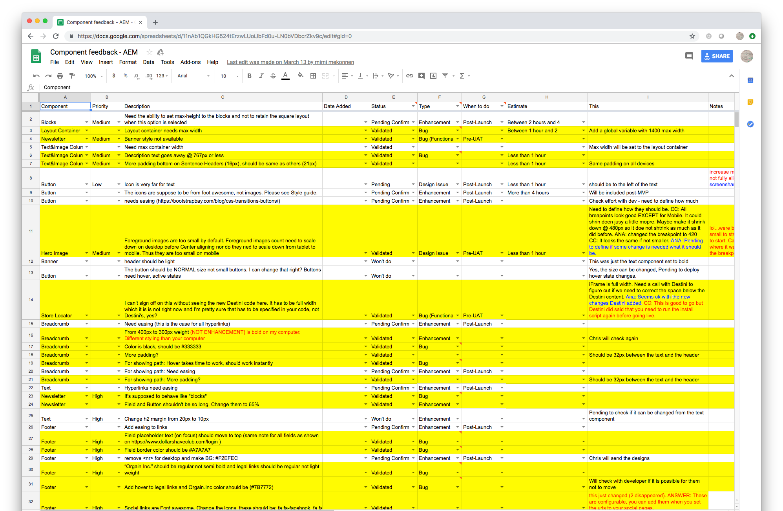Click the insert chart icon
This screenshot has width=783, height=511.
pyautogui.click(x=433, y=76)
